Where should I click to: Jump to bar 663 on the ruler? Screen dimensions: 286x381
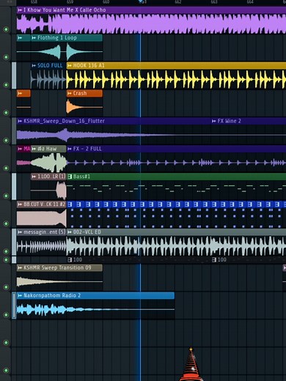(x=214, y=2)
